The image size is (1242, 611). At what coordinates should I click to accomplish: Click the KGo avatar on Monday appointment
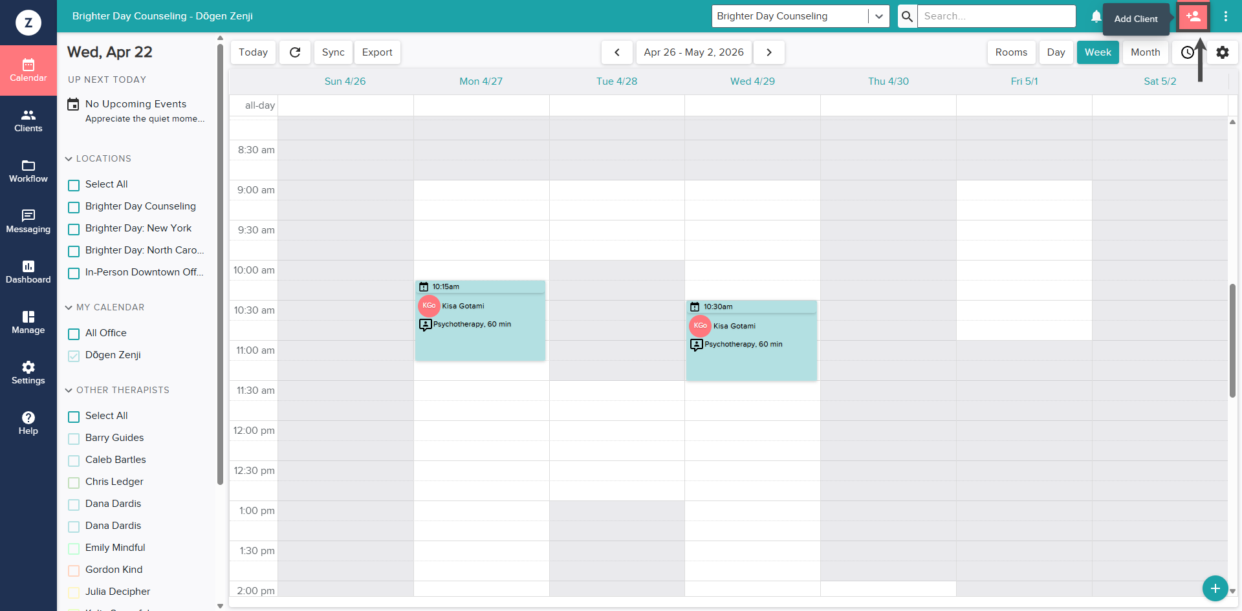point(429,306)
